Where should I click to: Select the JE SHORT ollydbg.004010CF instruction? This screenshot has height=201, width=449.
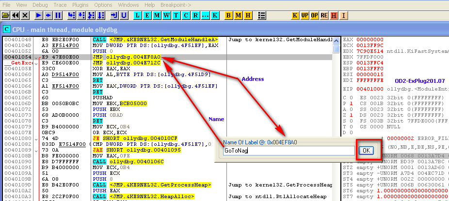pyautogui.click(x=135, y=139)
